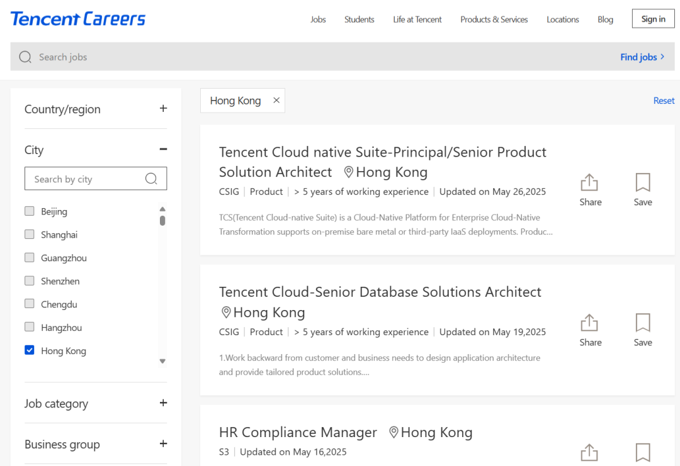680x466 pixels.
Task: Uncheck the Hong Kong city checkbox
Action: 30,350
